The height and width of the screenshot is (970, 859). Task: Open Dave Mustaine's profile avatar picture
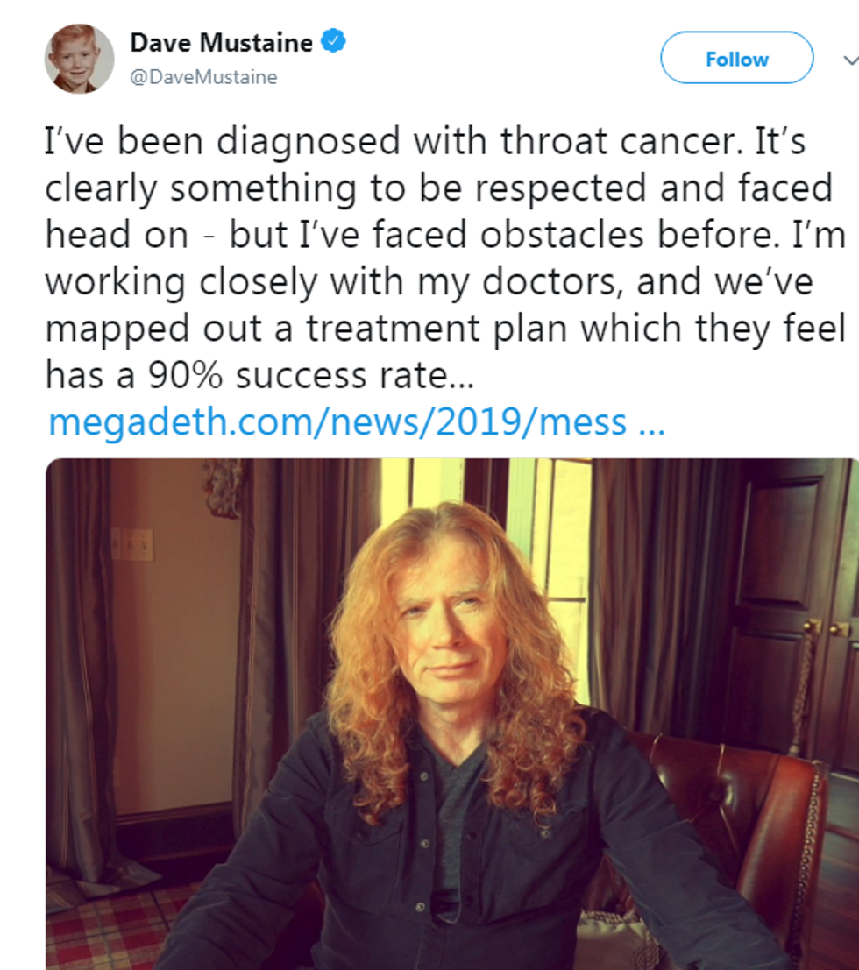point(79,59)
